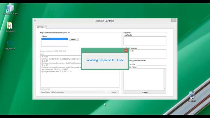This screenshot has height=118, width=210.
Task: Click the 'Last Connected' log line
Action: point(54,69)
